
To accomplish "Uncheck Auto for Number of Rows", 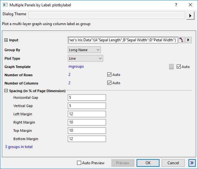I will coord(110,75).
